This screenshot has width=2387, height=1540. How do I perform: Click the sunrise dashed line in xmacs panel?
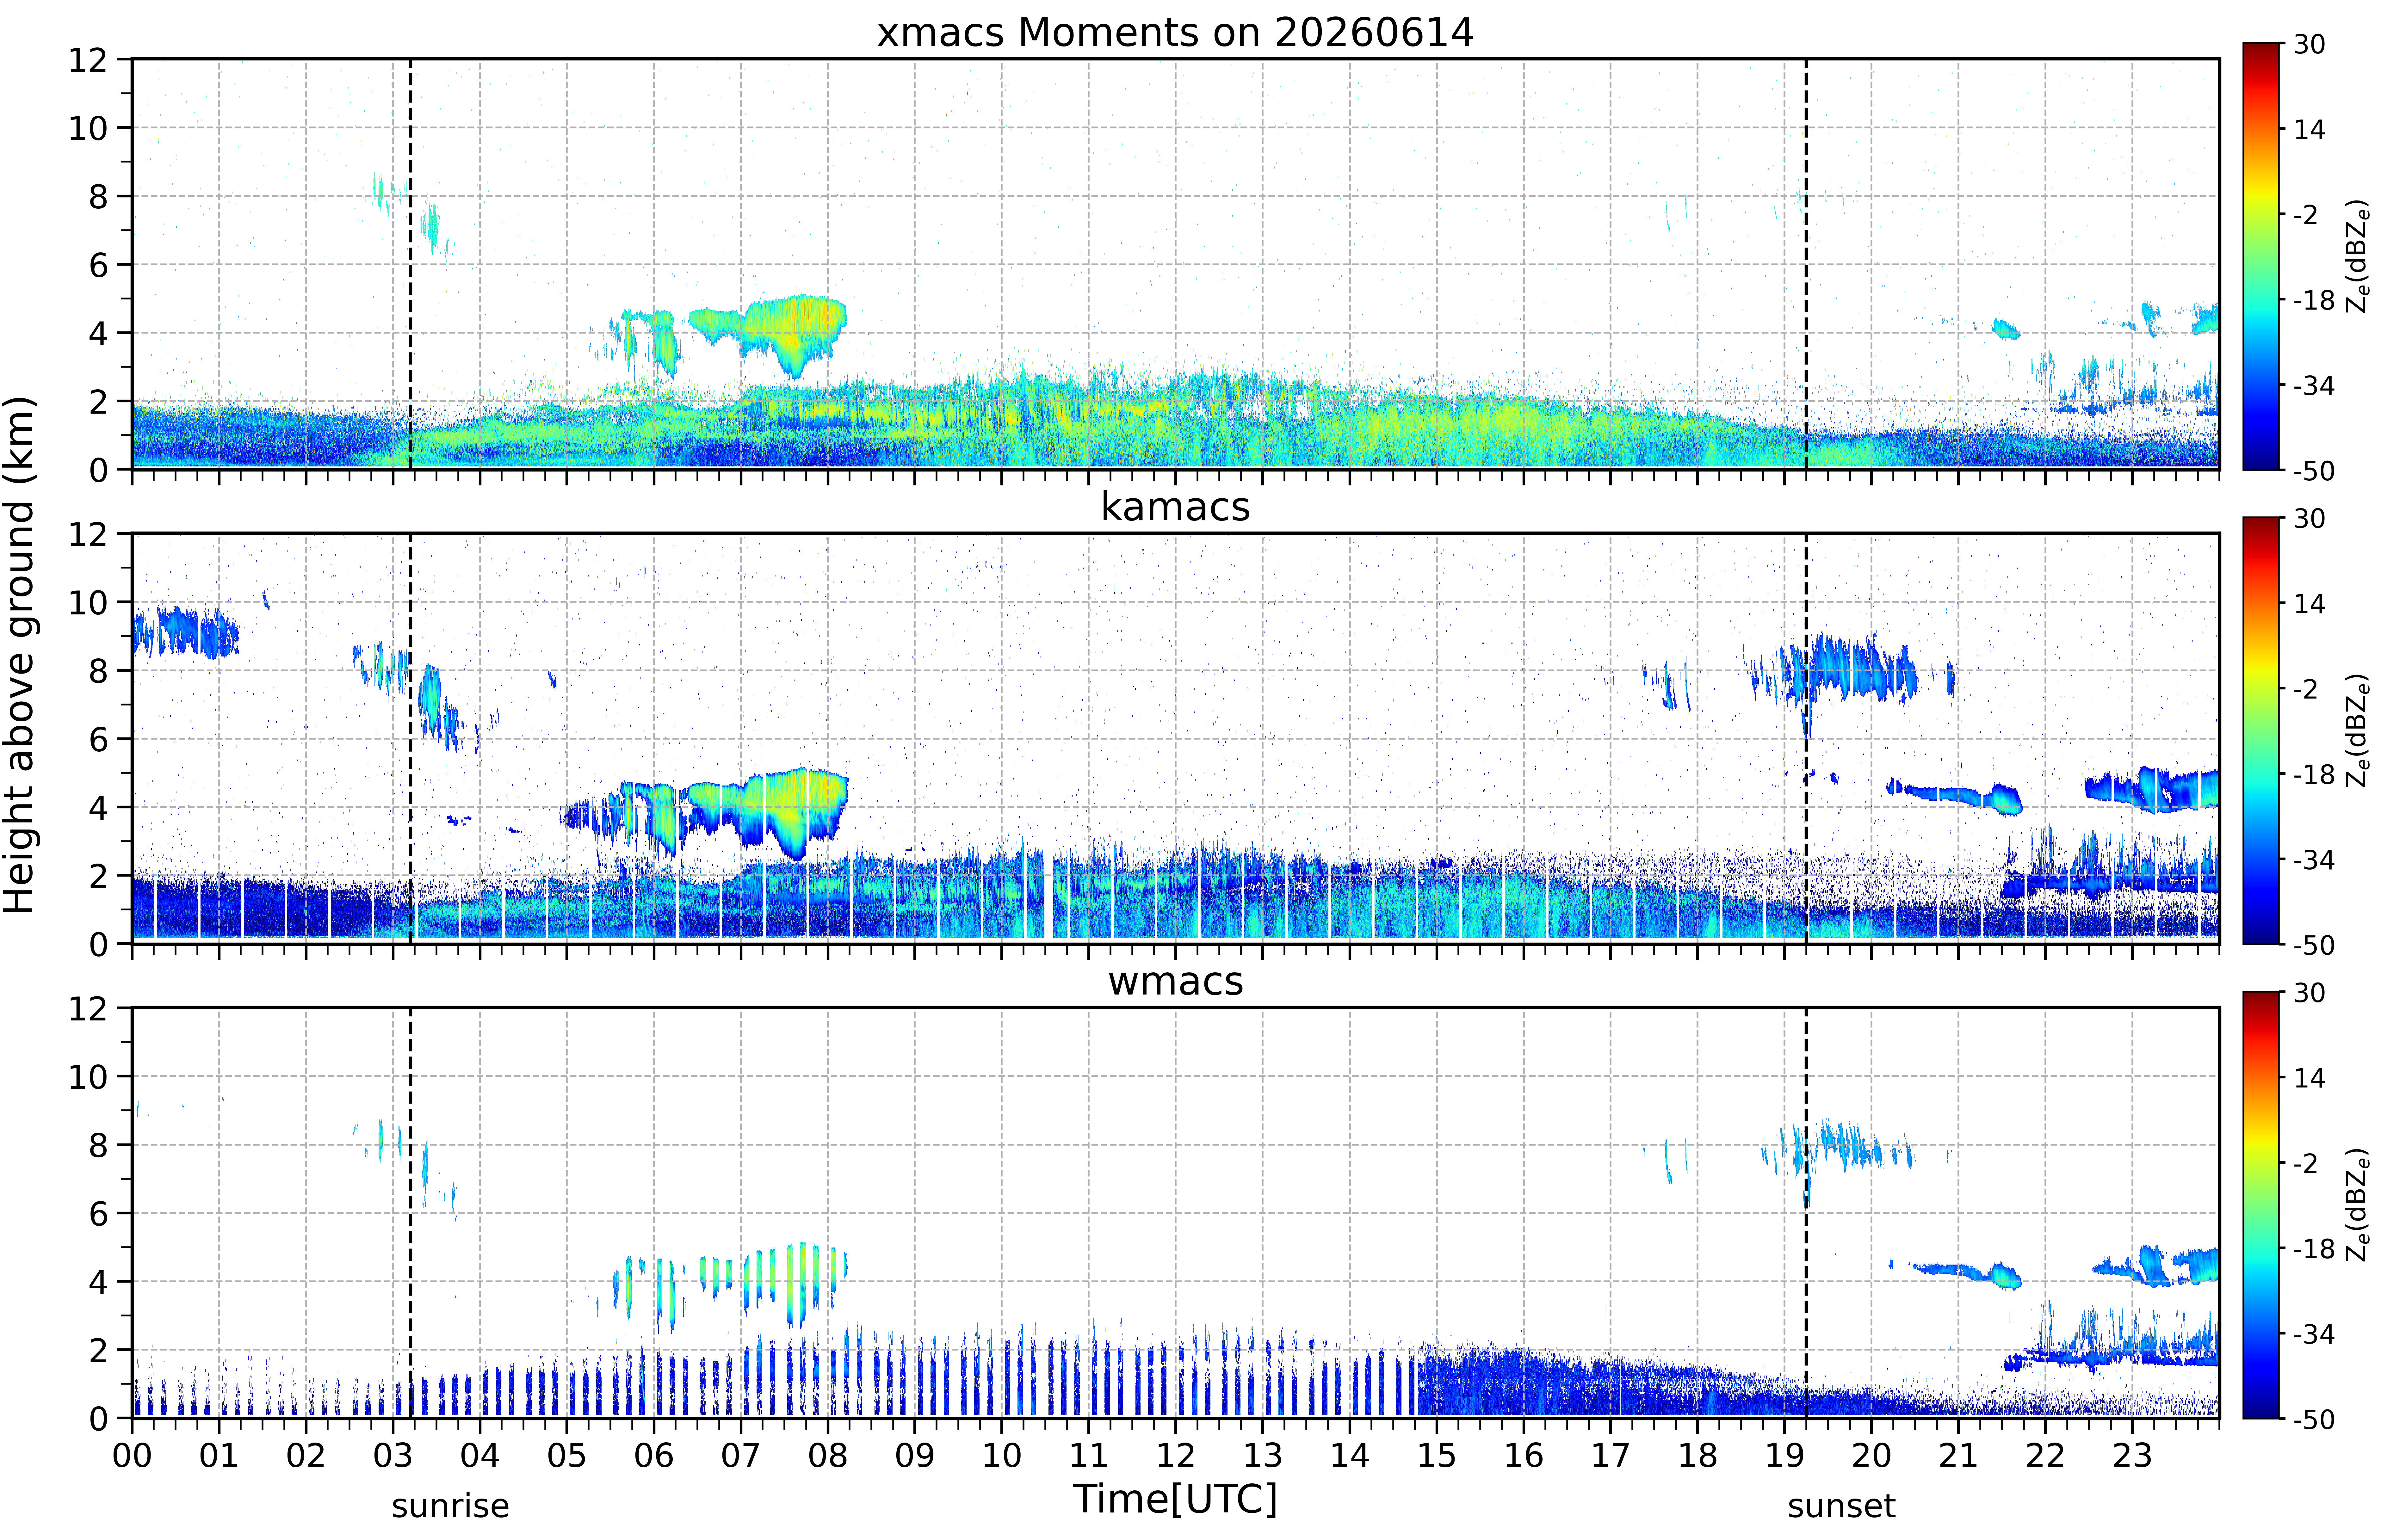tap(410, 264)
